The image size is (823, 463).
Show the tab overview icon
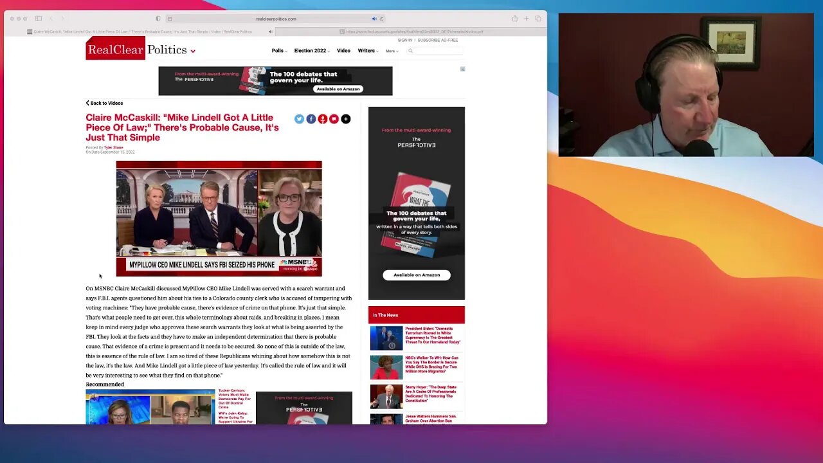(538, 19)
